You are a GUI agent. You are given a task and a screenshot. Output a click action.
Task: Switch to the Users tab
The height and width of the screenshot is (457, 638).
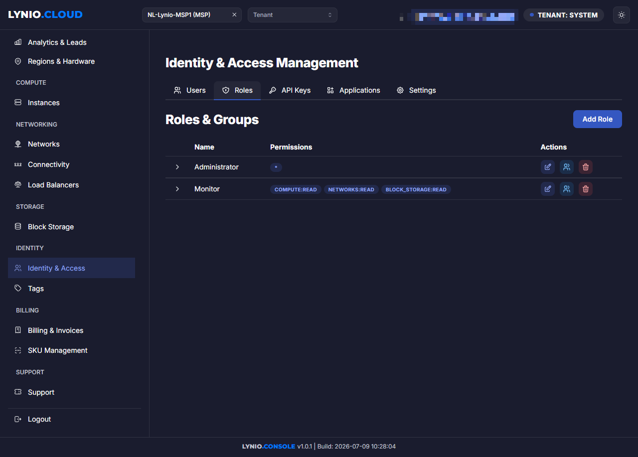pos(189,90)
